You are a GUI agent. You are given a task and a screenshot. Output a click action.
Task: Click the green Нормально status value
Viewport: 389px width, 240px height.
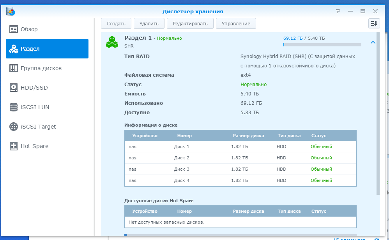(x=253, y=85)
